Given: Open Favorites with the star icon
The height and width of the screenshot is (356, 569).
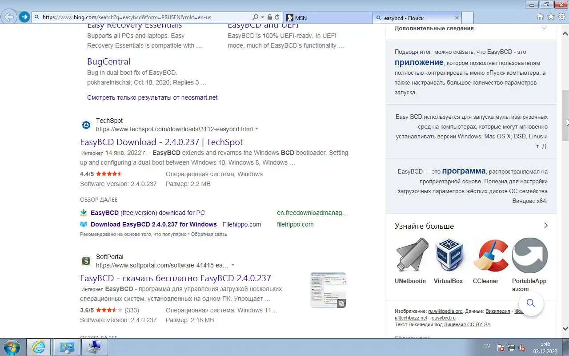Looking at the screenshot, I should [551, 17].
